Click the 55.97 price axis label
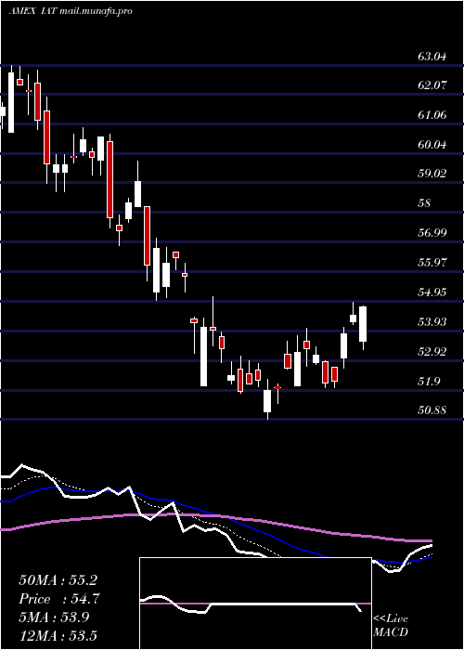 pyautogui.click(x=432, y=263)
